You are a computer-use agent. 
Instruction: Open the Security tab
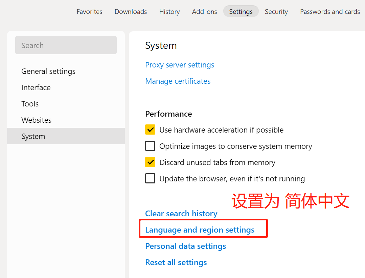(276, 12)
